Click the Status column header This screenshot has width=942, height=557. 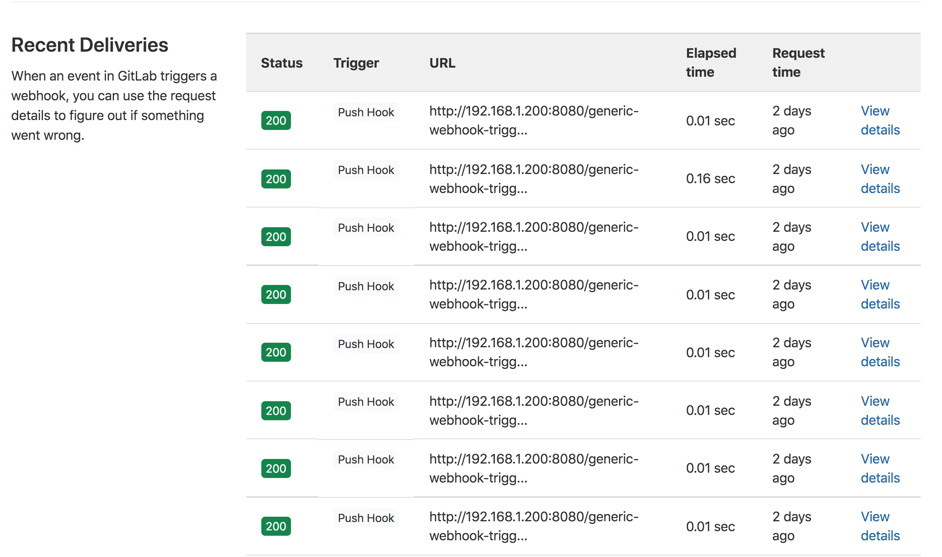click(x=281, y=63)
